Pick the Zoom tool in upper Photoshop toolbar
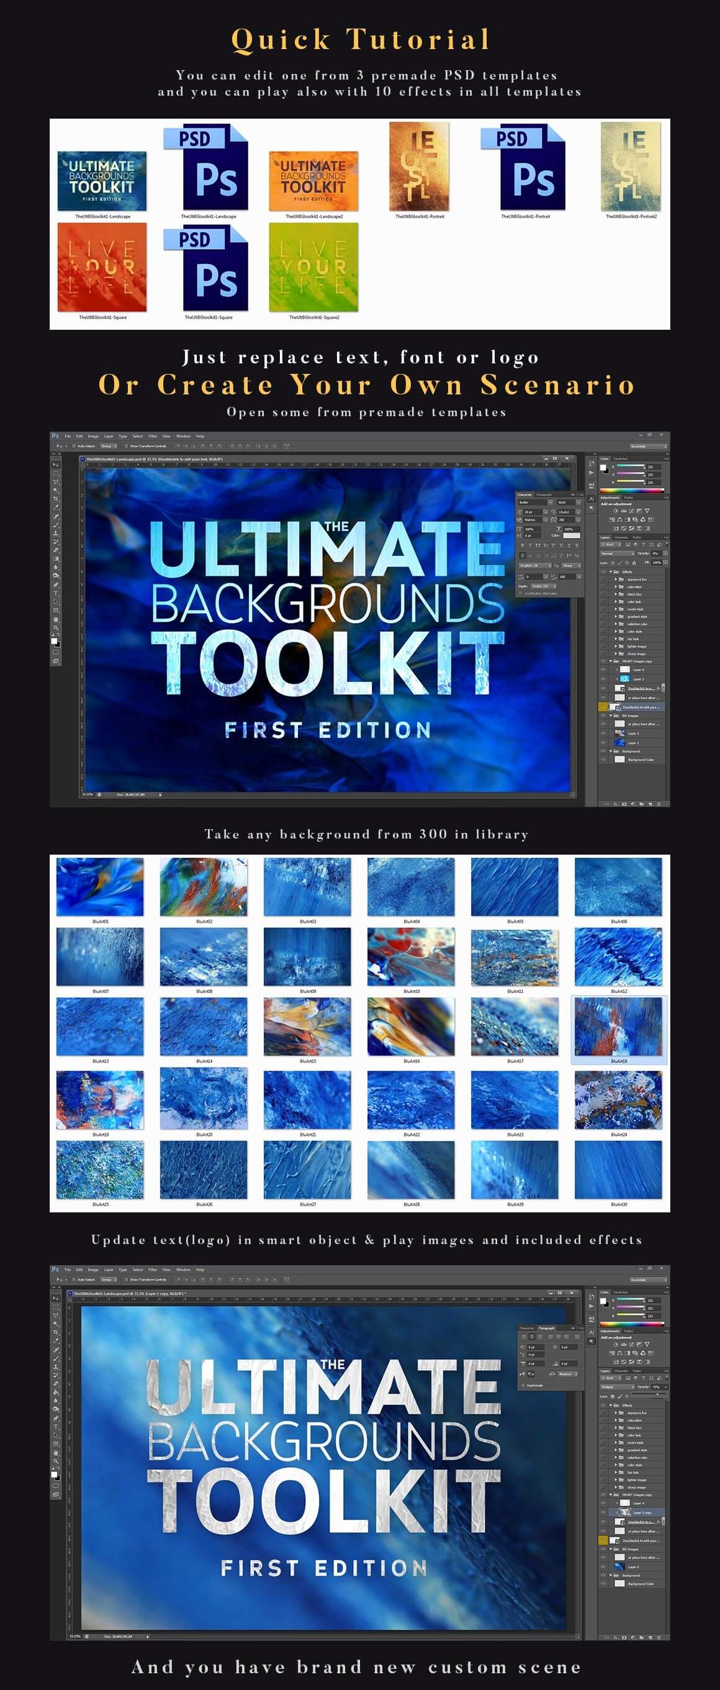The image size is (720, 1690). coord(56,627)
